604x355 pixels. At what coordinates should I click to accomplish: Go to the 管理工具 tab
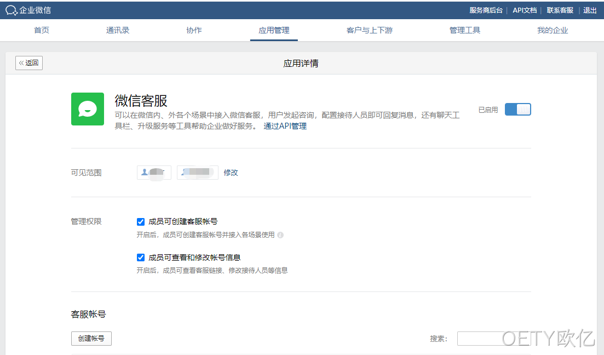point(465,30)
